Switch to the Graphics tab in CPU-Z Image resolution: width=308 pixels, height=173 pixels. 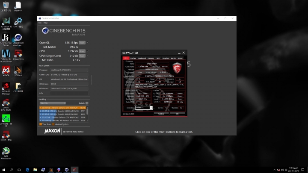pyautogui.click(x=166, y=58)
